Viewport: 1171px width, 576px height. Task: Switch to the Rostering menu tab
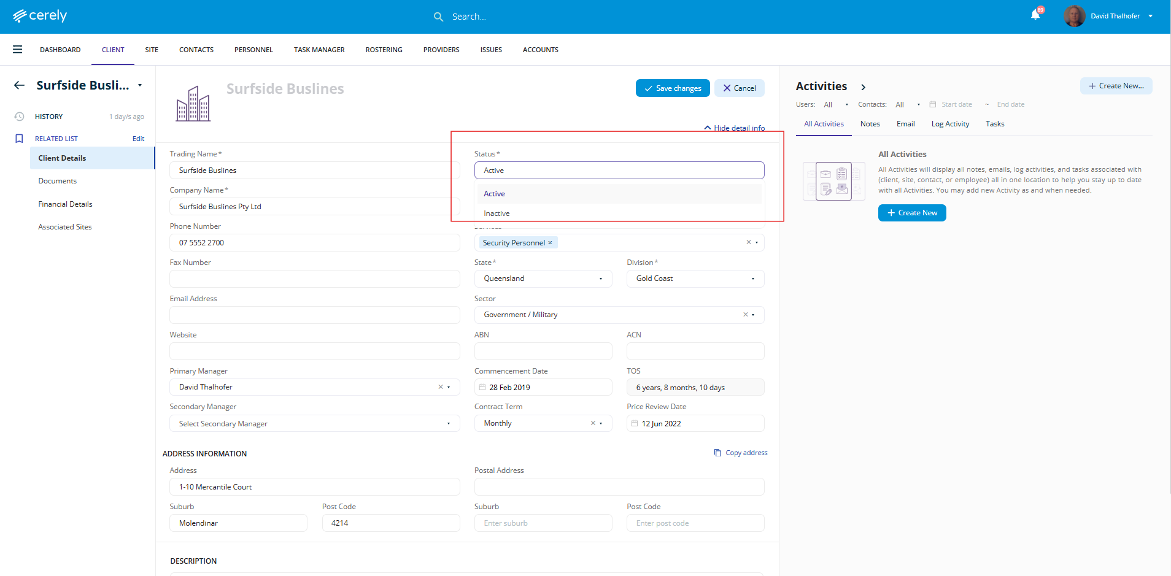[x=384, y=50]
